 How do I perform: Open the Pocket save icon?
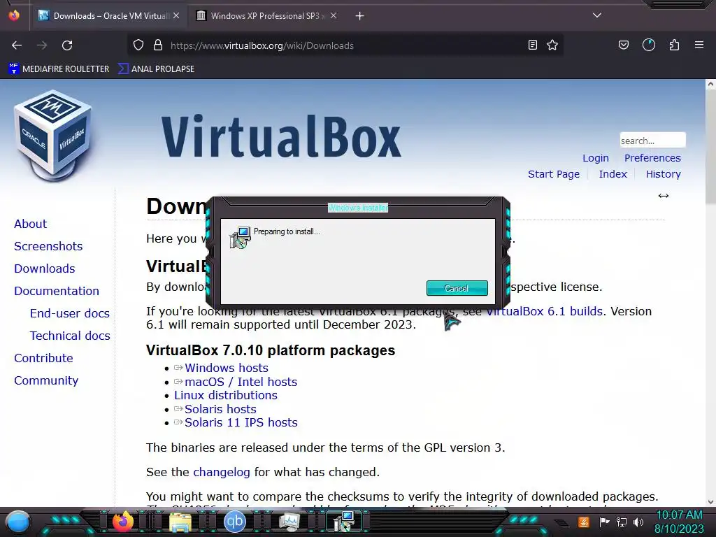coord(623,45)
